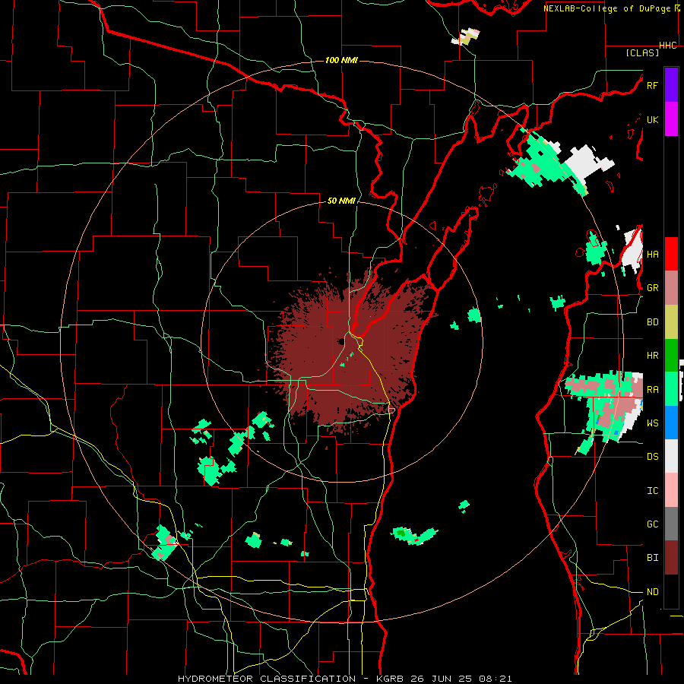This screenshot has width=684, height=684.
Task: Click the RA legend label
Action: pos(652,390)
